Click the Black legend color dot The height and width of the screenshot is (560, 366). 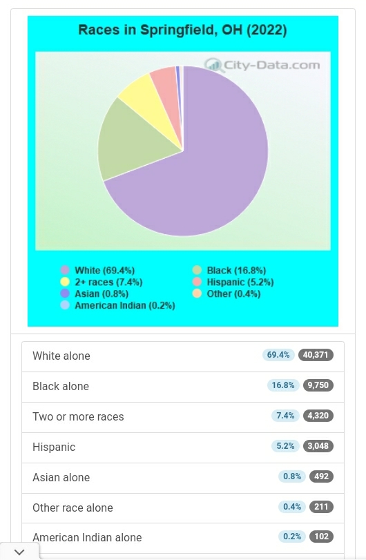coord(197,270)
